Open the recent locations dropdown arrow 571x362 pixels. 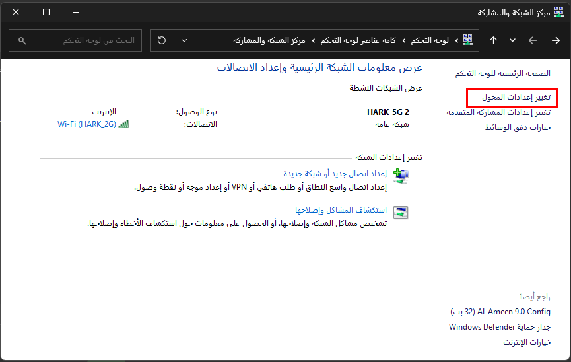[512, 40]
